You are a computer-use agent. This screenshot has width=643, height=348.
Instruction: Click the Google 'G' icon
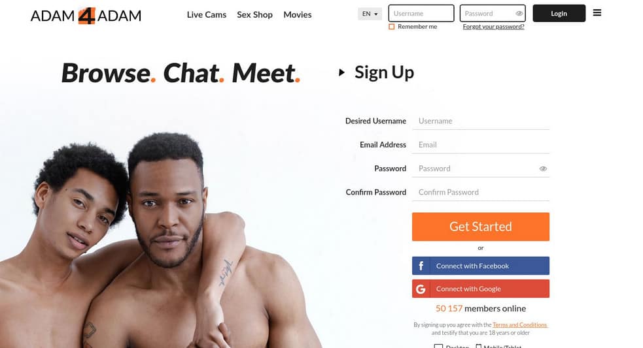[x=421, y=289]
